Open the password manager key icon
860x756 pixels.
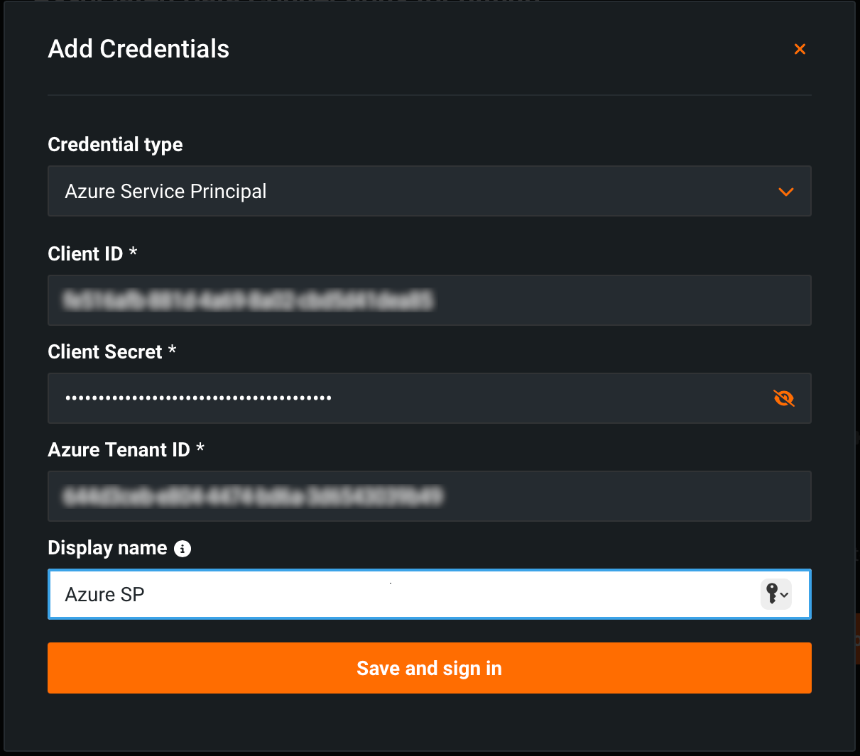pyautogui.click(x=775, y=594)
